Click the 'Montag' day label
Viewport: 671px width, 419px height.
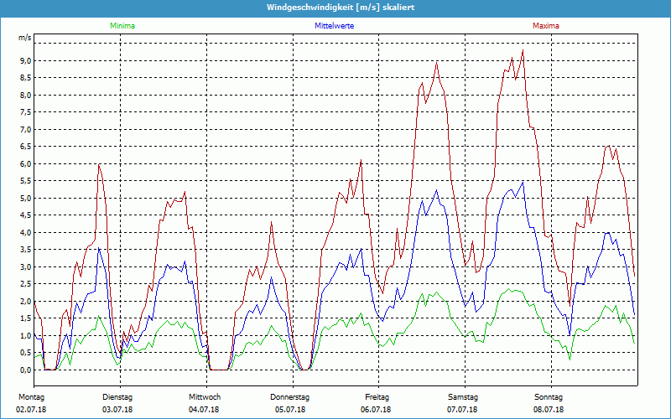pyautogui.click(x=31, y=397)
